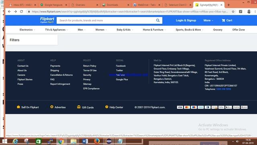This screenshot has width=257, height=145.
Task: Click the Advertise icon
Action: [x=52, y=107]
